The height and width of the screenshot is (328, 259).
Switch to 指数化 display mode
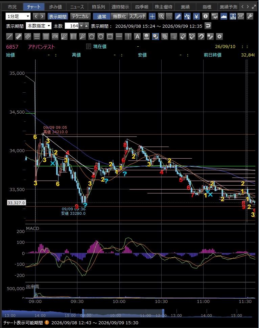pos(119,16)
